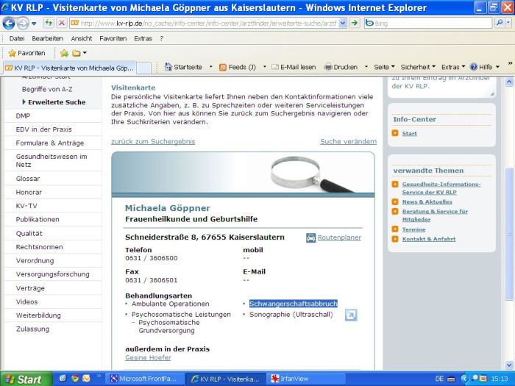The height and width of the screenshot is (386, 515).
Task: Open the recent pages dropdown arrow
Action: pyautogui.click(x=34, y=24)
